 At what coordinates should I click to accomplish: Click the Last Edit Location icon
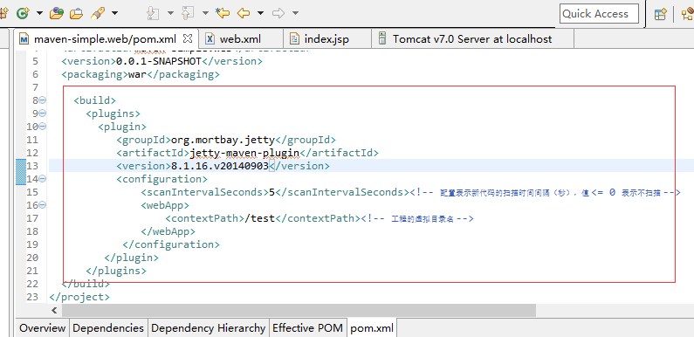223,13
